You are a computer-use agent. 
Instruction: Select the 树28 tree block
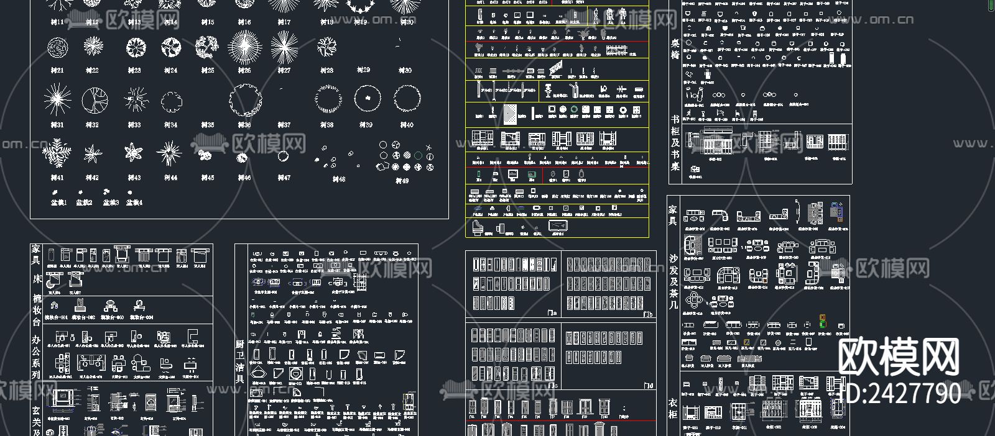point(326,47)
